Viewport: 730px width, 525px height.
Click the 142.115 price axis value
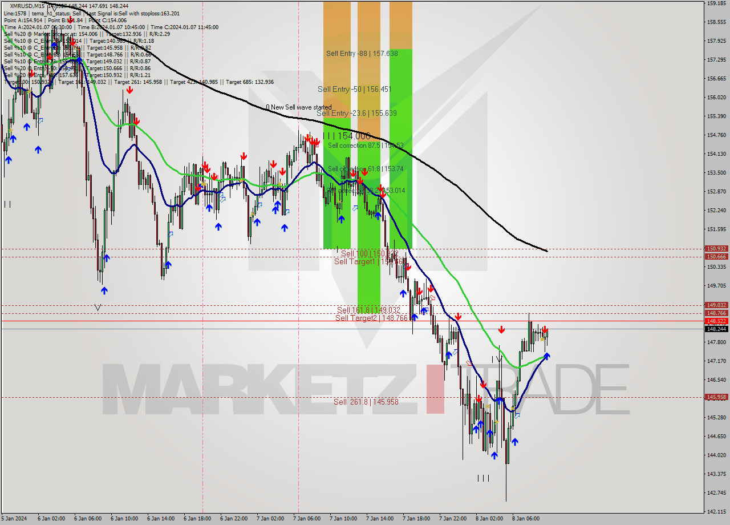pos(716,511)
